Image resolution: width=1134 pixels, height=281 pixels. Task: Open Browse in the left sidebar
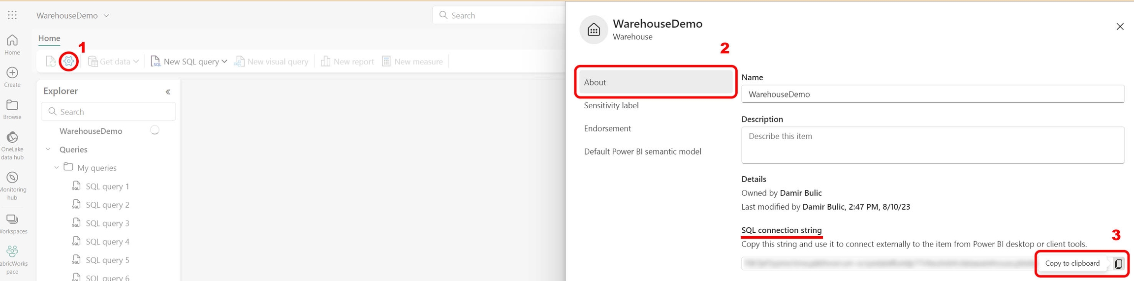[x=12, y=109]
